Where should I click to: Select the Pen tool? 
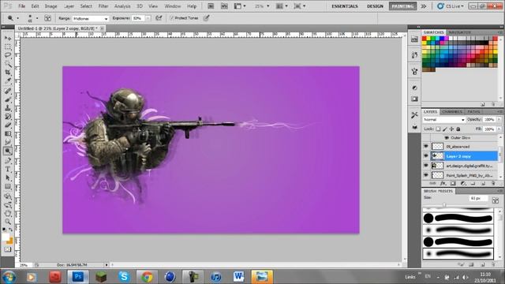[8, 160]
